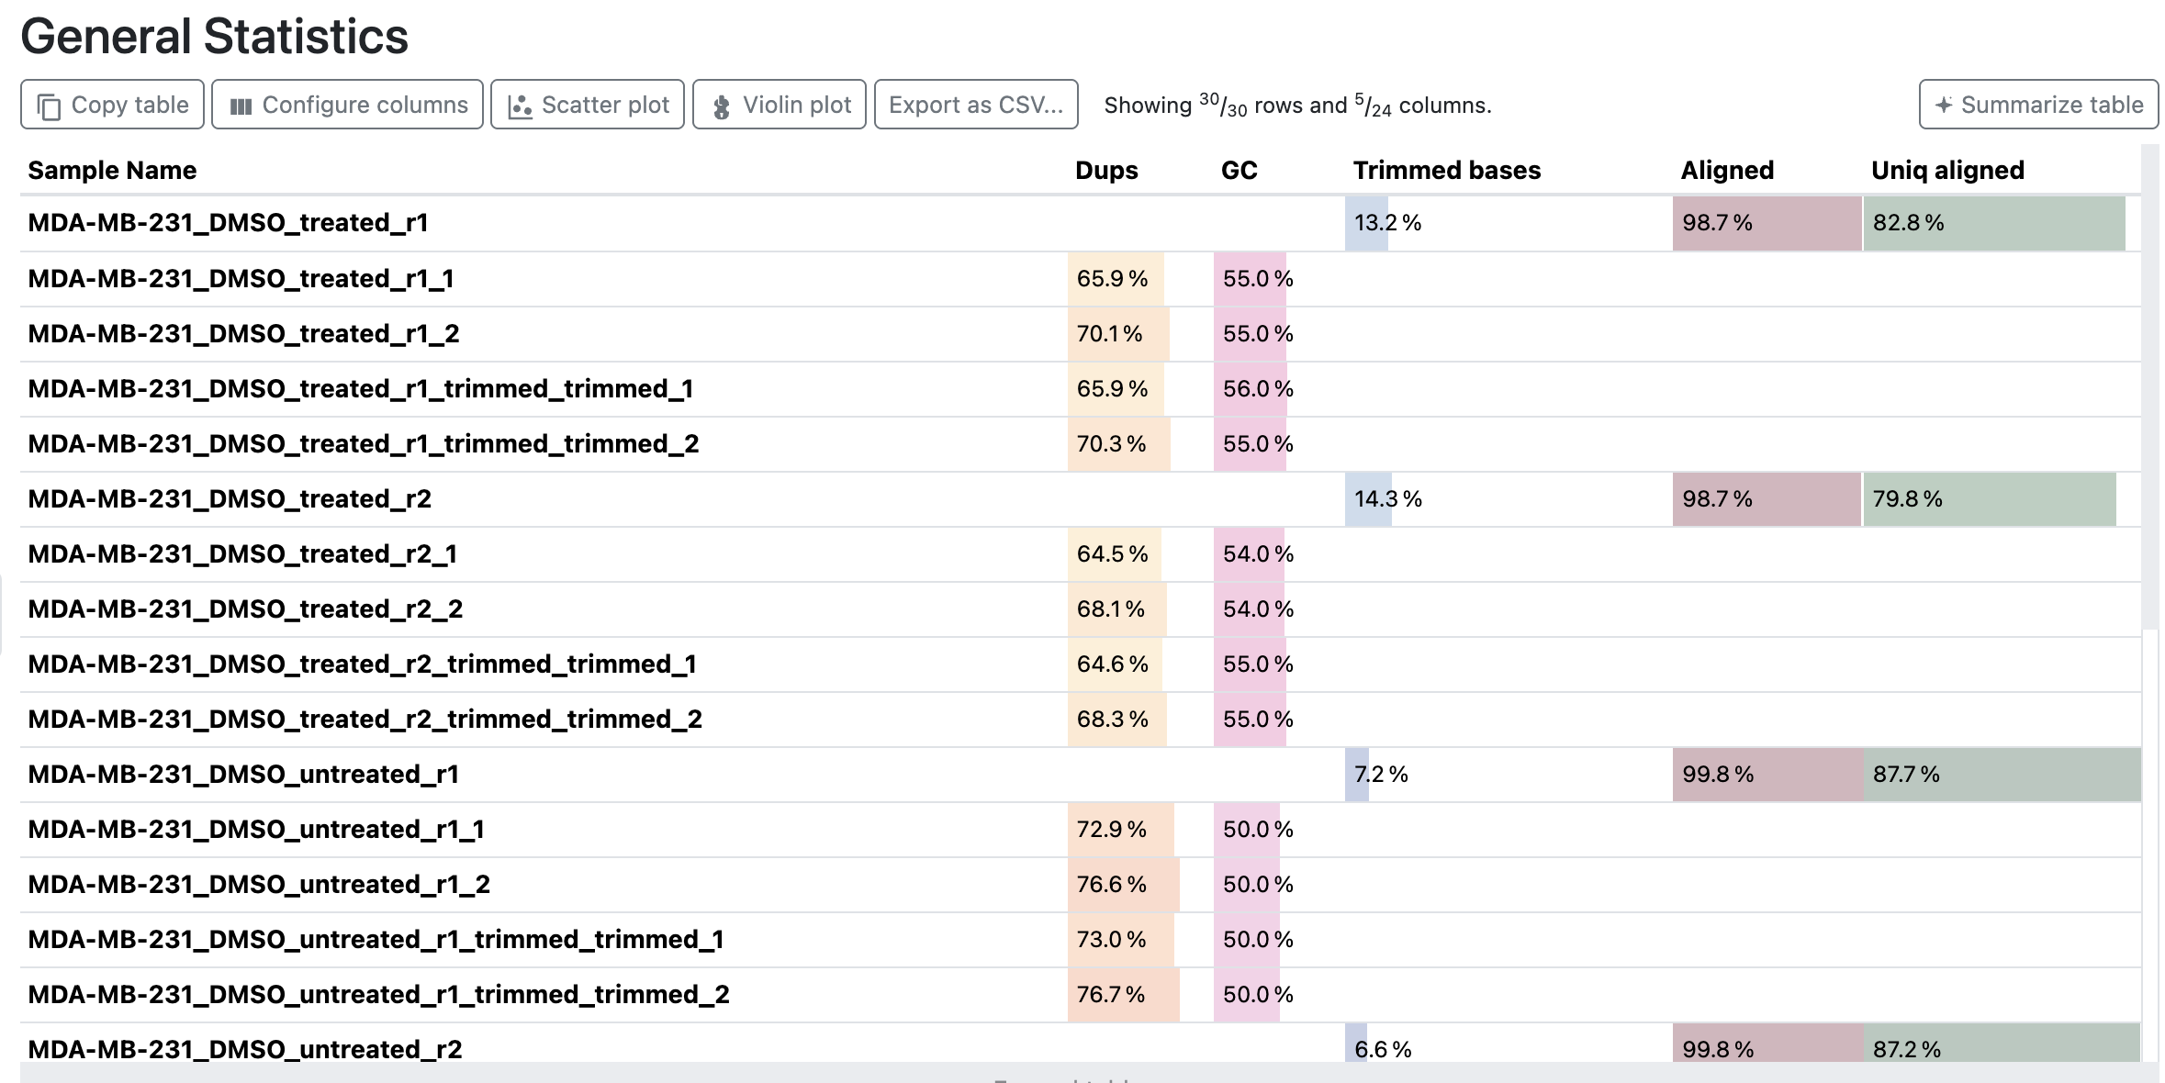Select row MDA-MB-231_DMSO_untreated_r1_2

tap(1081, 885)
